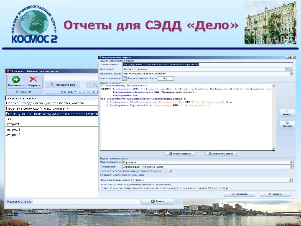This screenshot has height=226, width=301.
Task: Click green arrow Выполнить in query manager toolbar
Action: pos(16,82)
